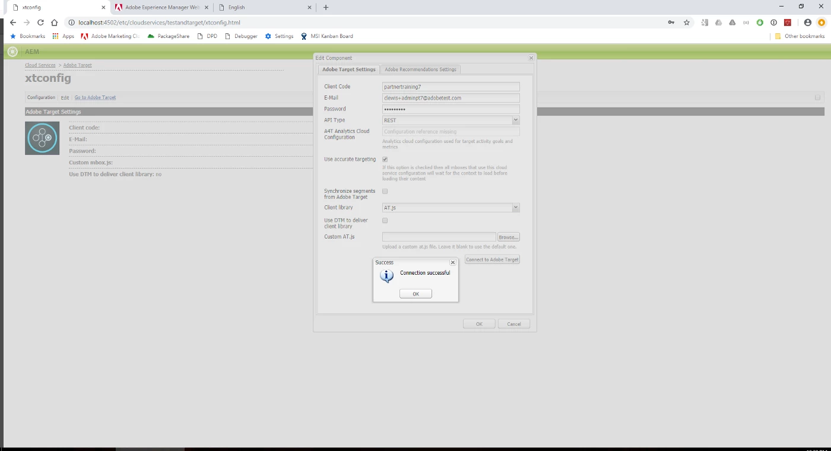
Task: Expand the API Type dropdown
Action: 515,120
